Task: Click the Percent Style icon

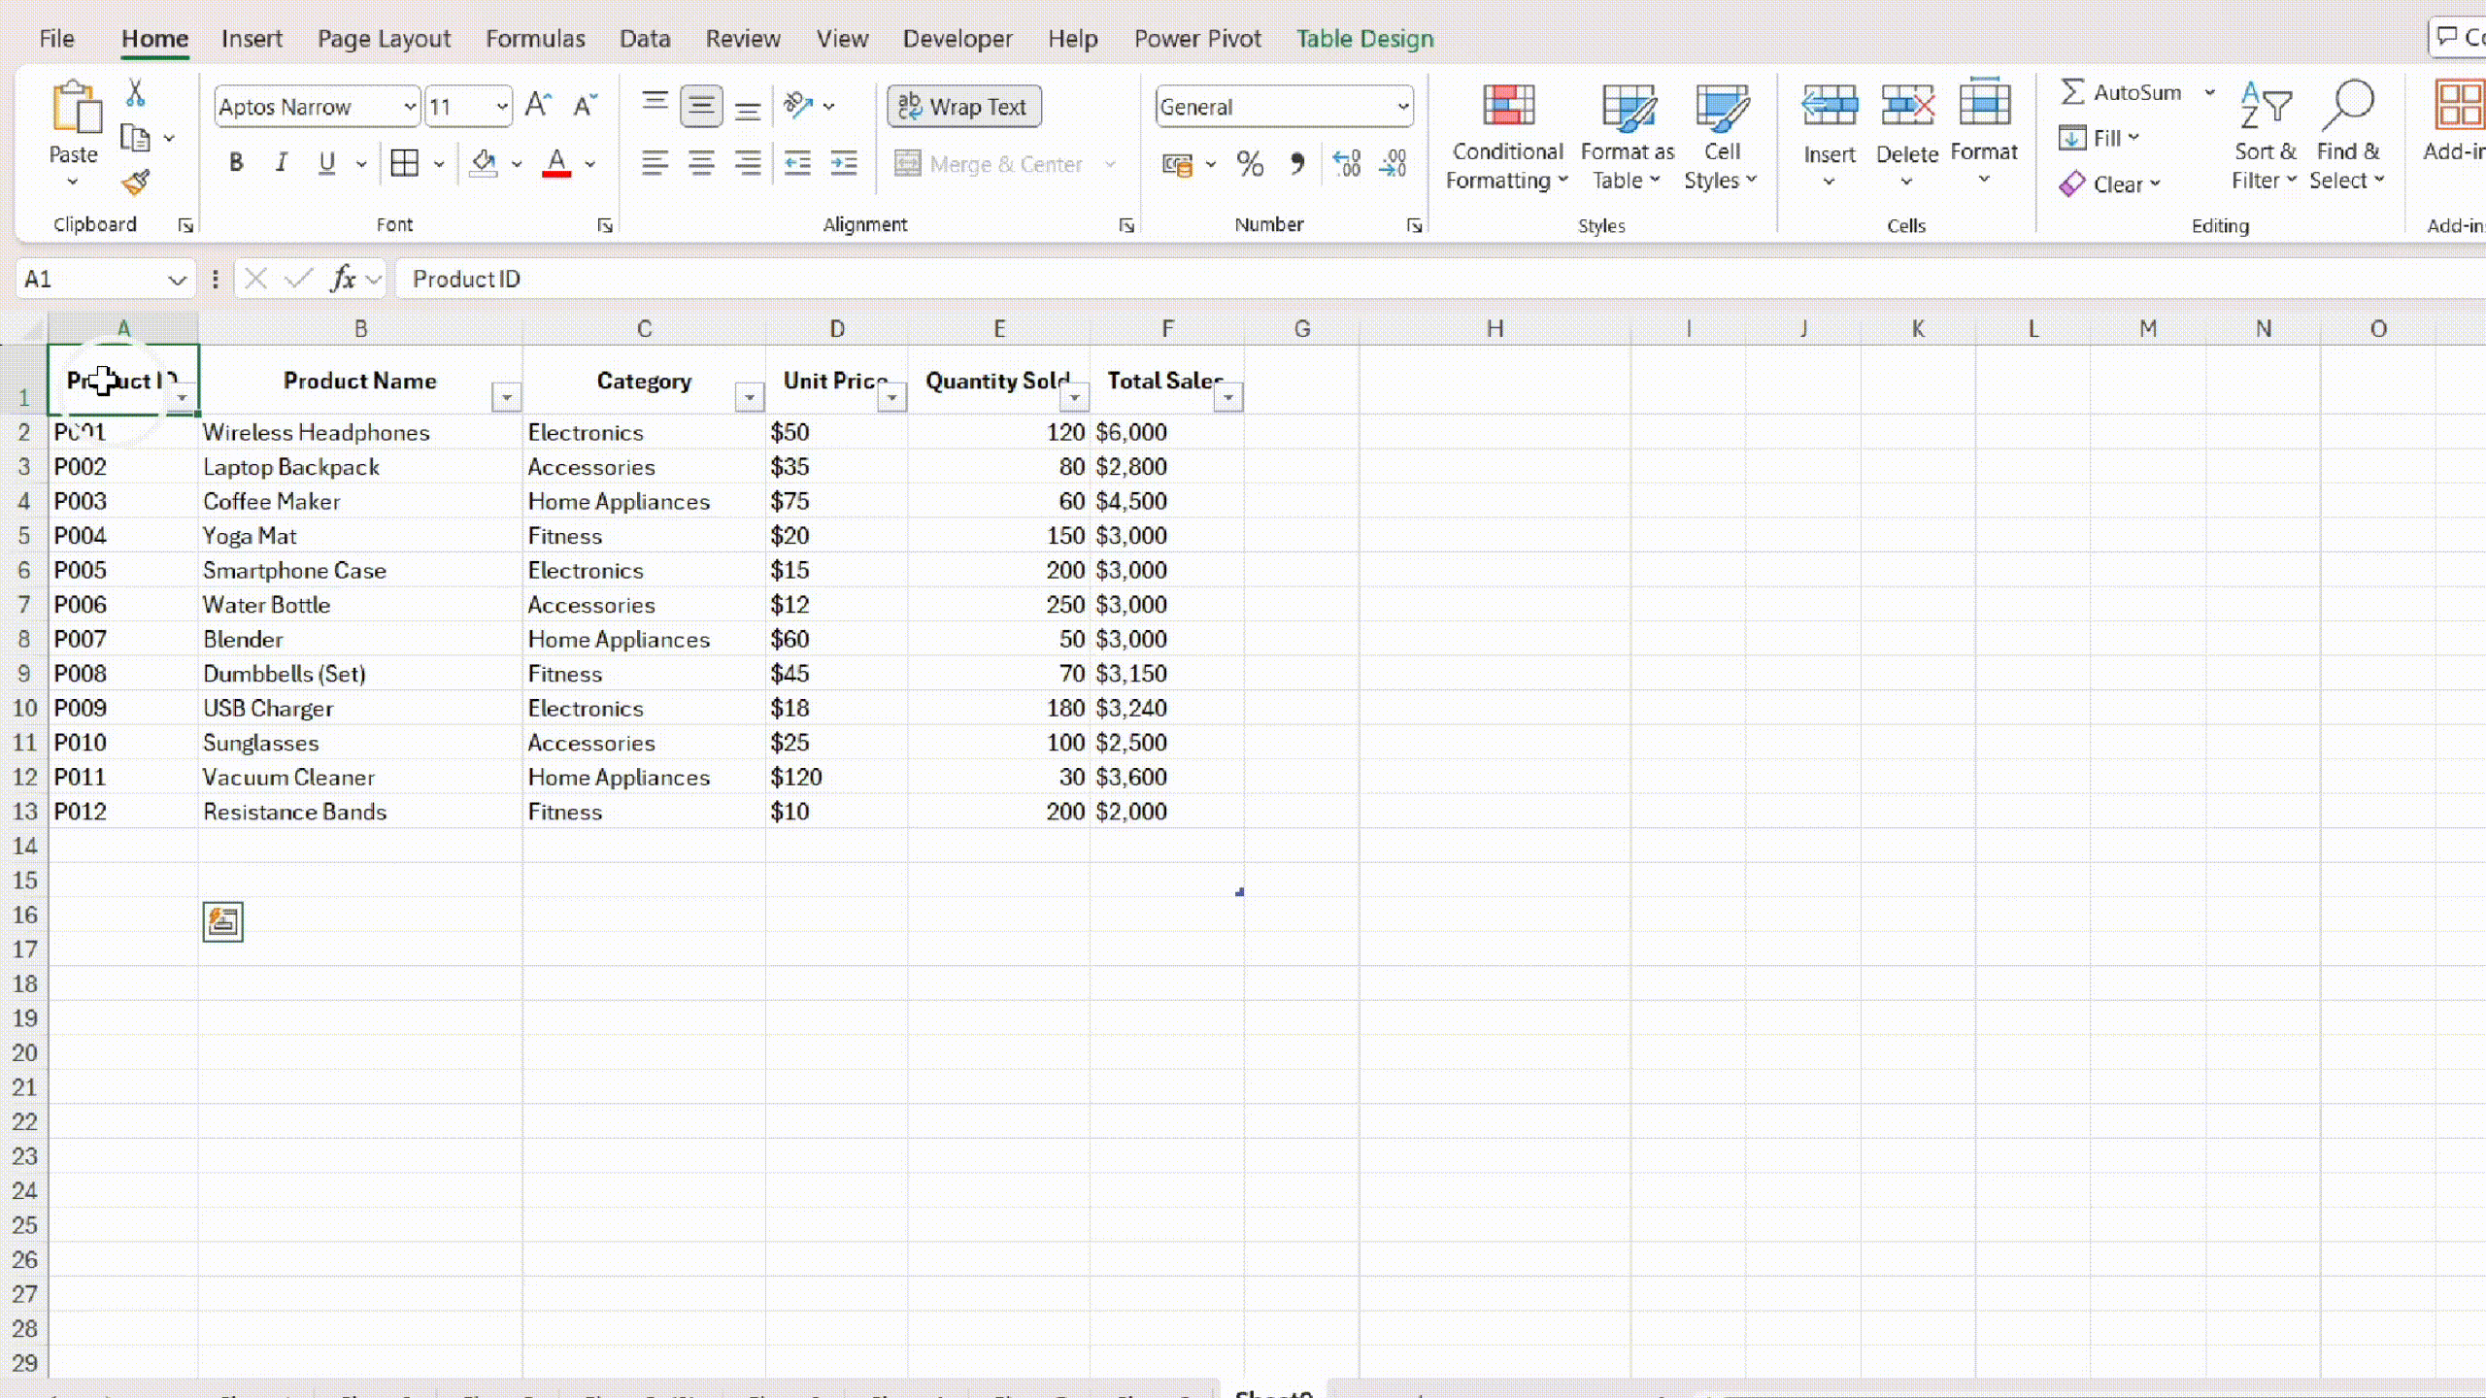Action: tap(1250, 164)
